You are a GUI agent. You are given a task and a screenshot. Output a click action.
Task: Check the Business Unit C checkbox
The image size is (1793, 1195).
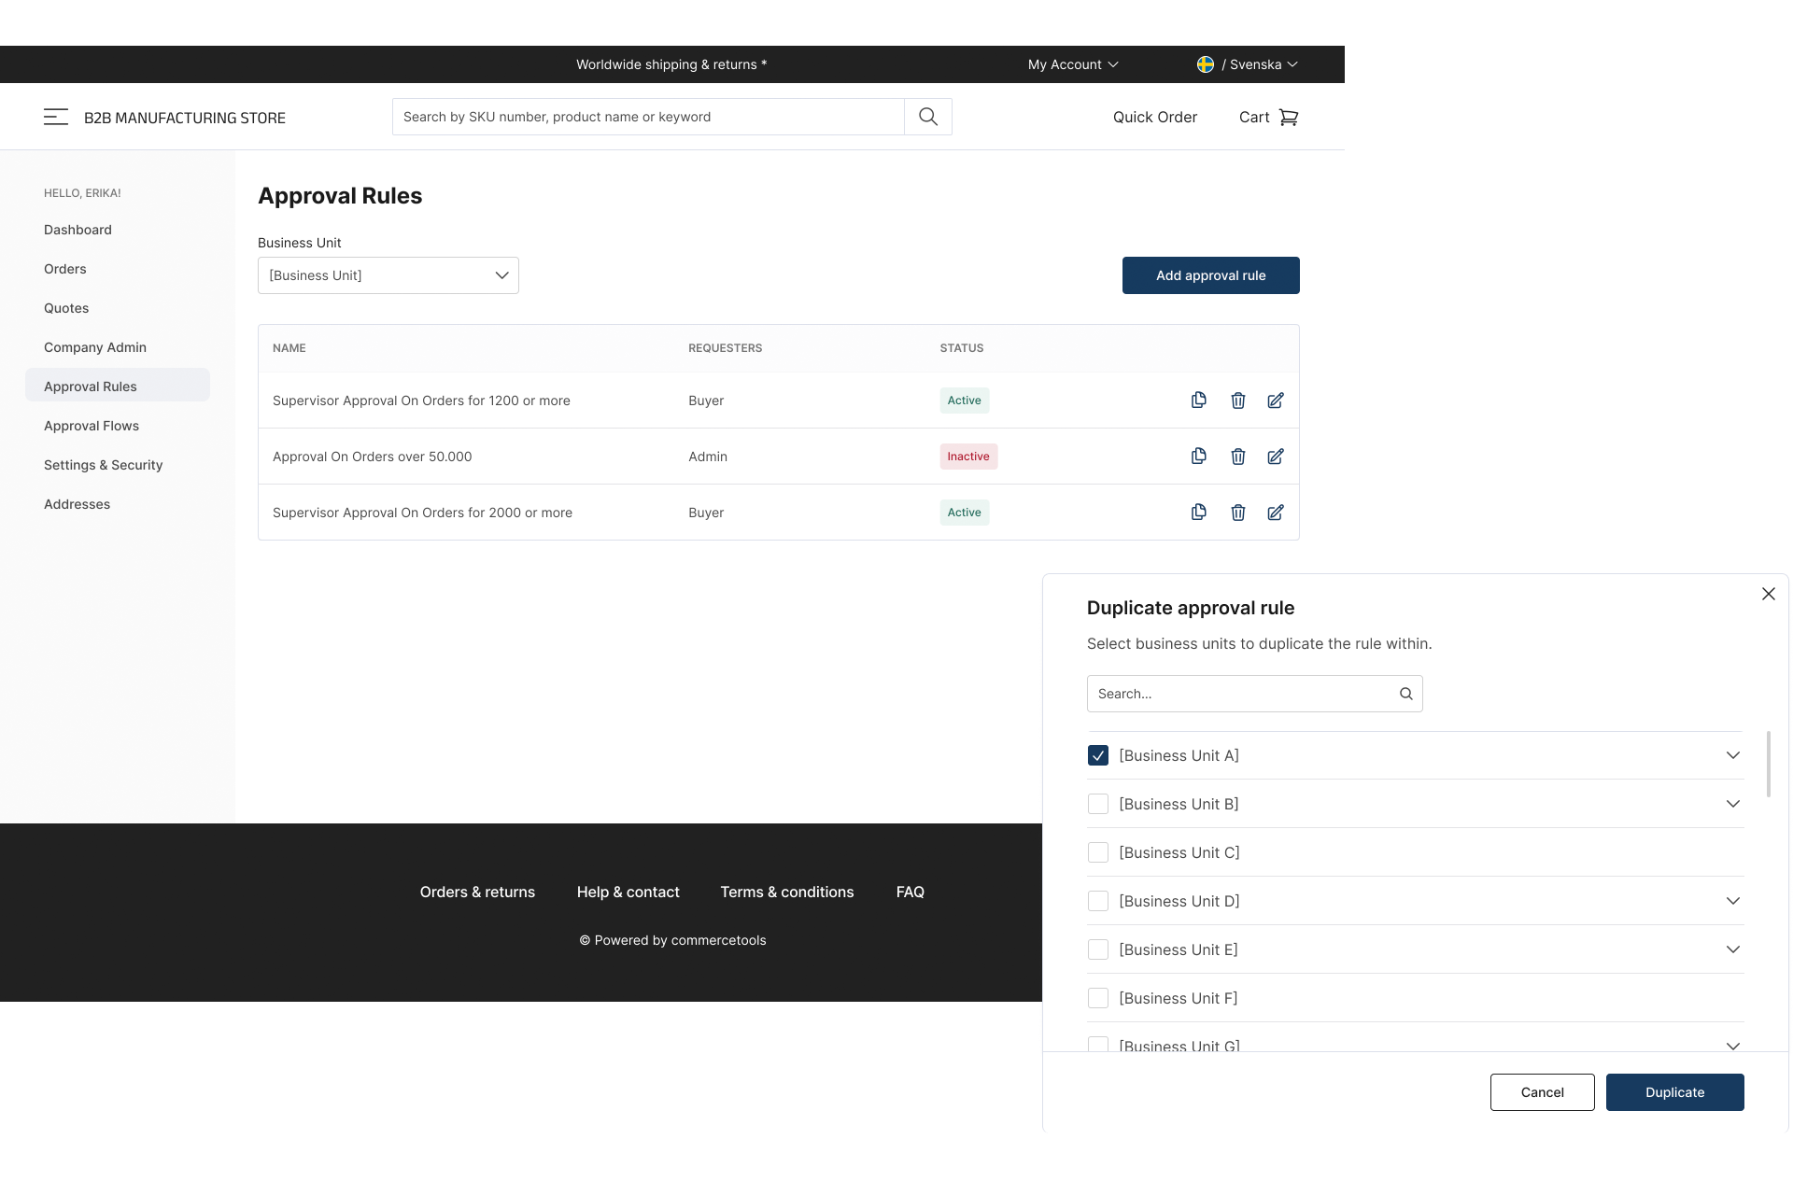click(1098, 852)
